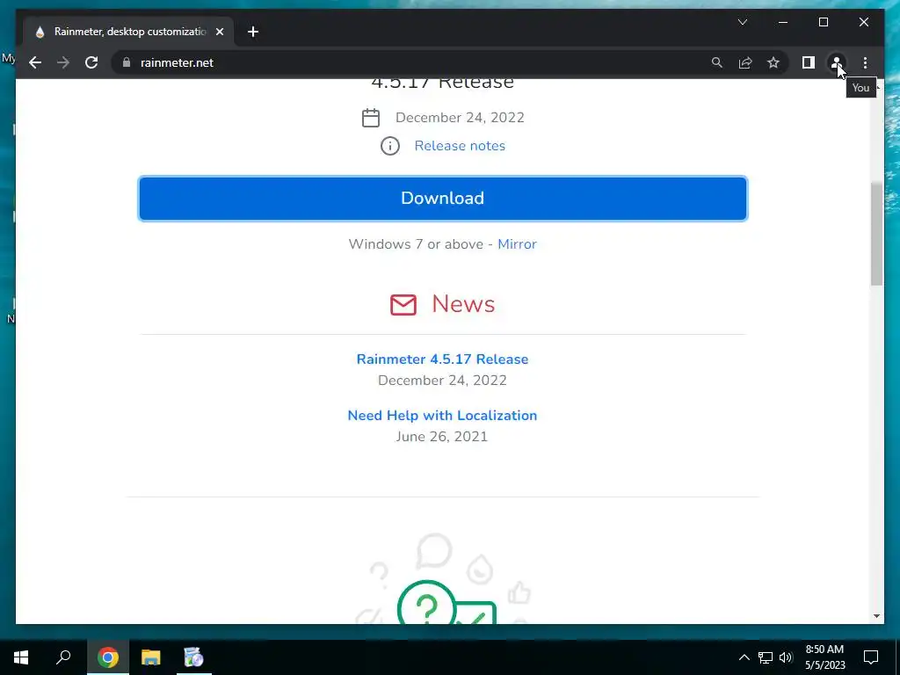Go back to the previous page
The height and width of the screenshot is (675, 900).
coord(35,62)
